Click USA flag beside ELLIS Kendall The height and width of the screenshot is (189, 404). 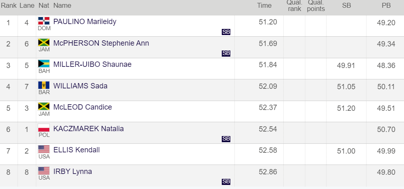[44, 149]
